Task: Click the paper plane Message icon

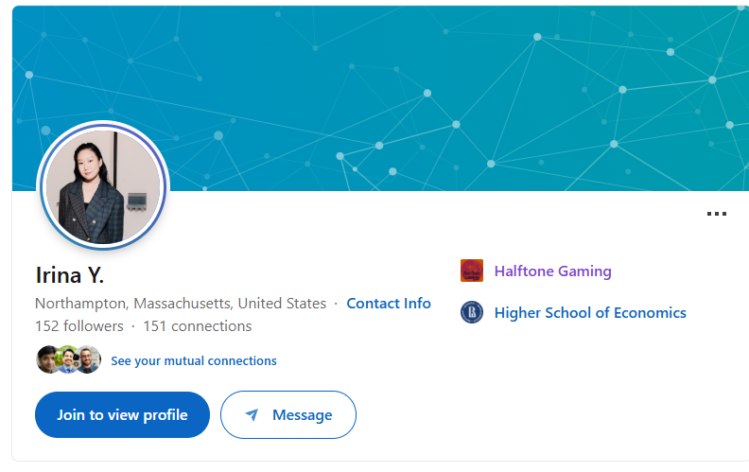Action: [252, 415]
